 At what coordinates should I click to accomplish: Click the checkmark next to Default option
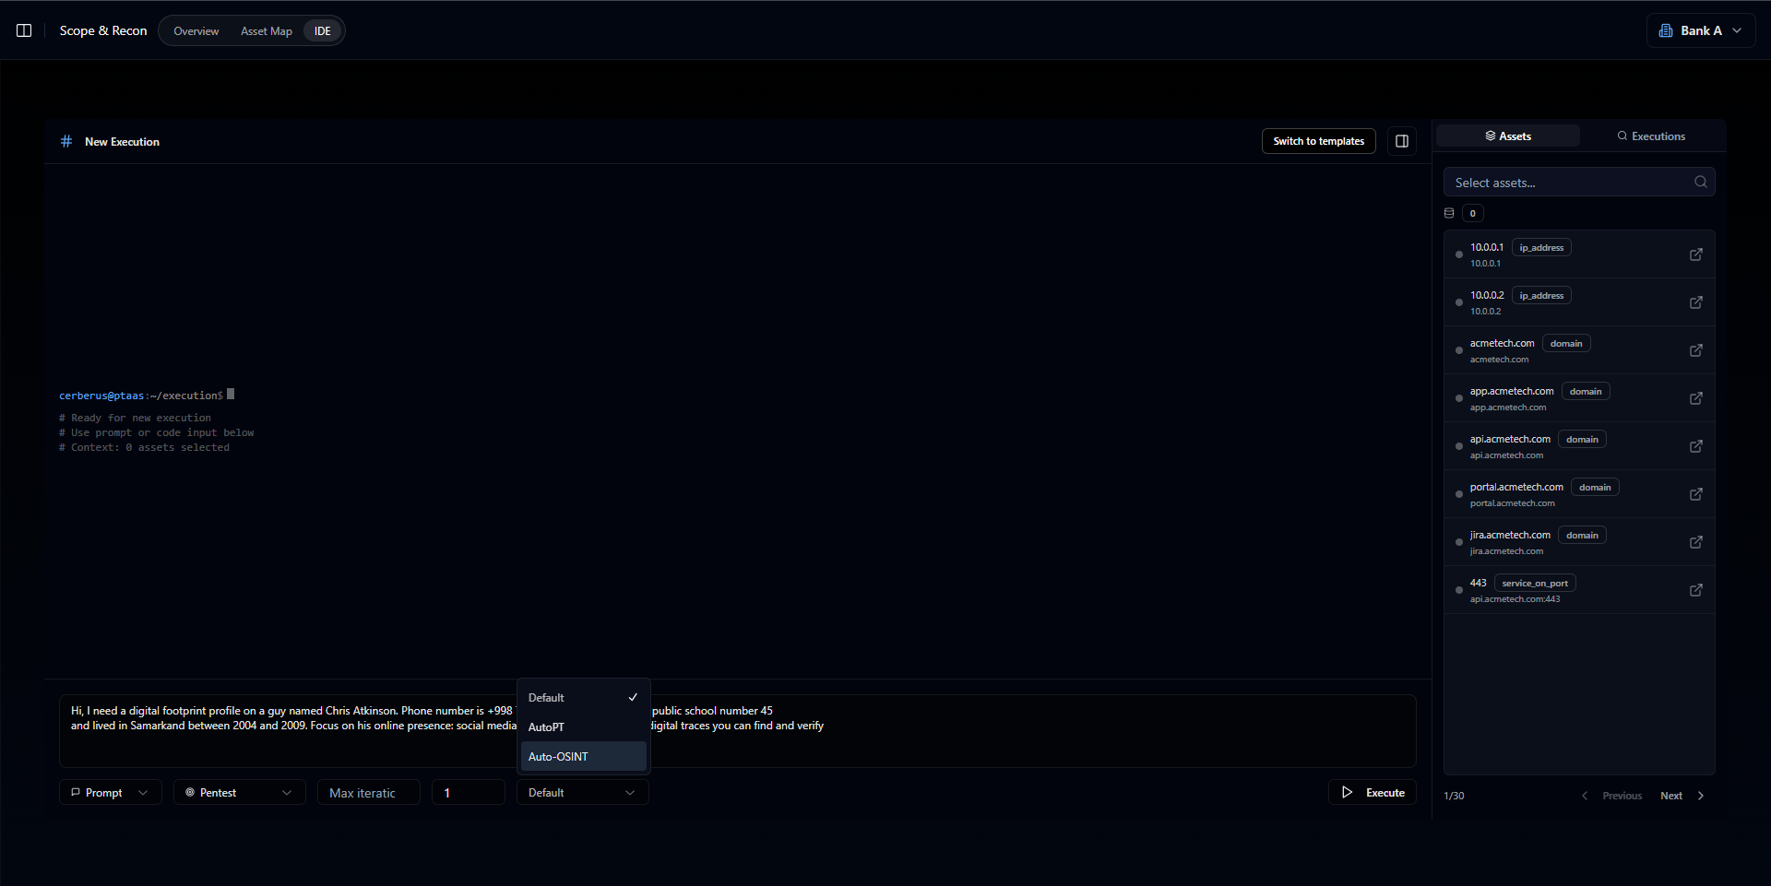[633, 697]
